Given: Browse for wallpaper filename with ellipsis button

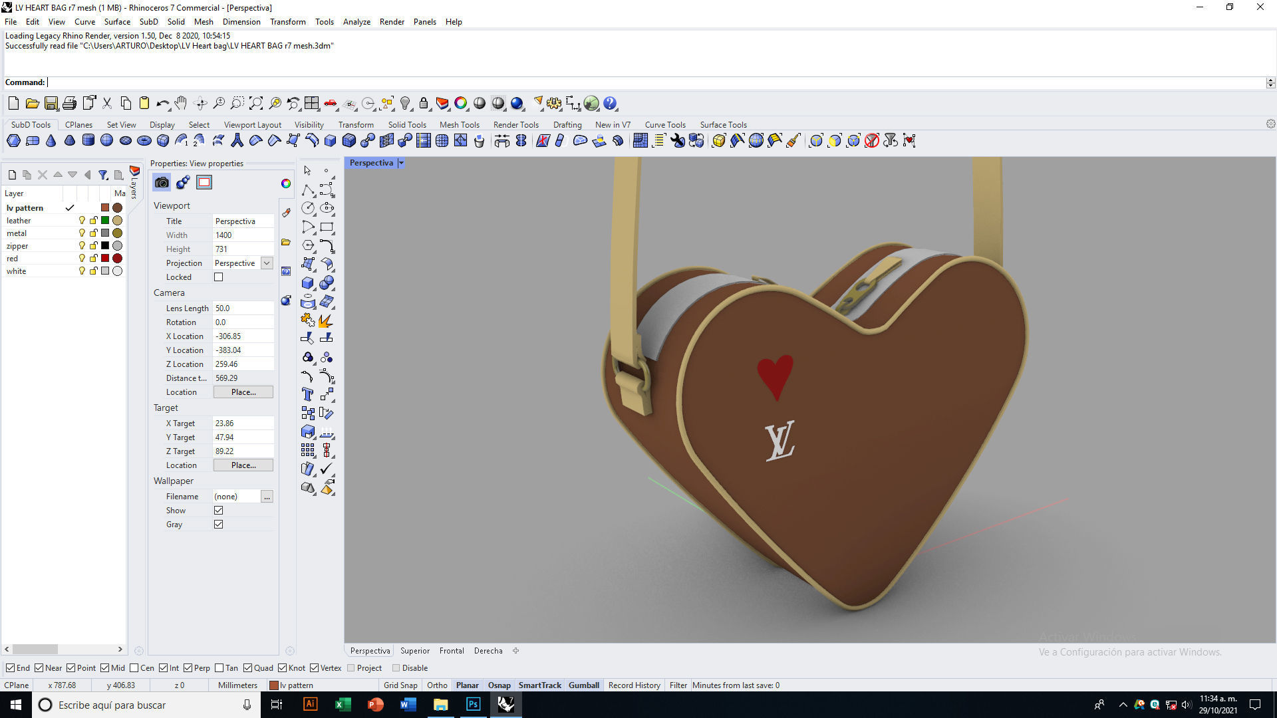Looking at the screenshot, I should pyautogui.click(x=267, y=497).
